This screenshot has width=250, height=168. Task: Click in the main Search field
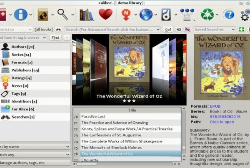tap(112, 30)
